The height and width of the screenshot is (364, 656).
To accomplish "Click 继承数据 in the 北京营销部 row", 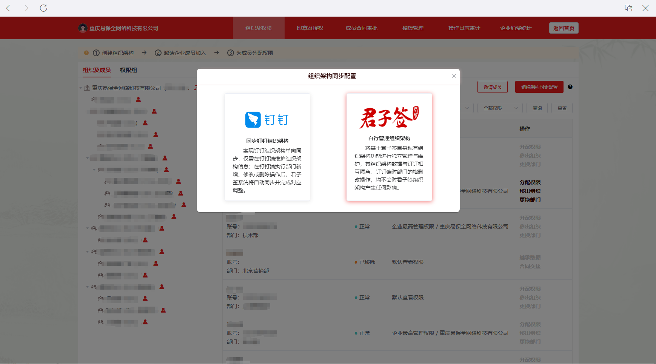I will [x=530, y=258].
